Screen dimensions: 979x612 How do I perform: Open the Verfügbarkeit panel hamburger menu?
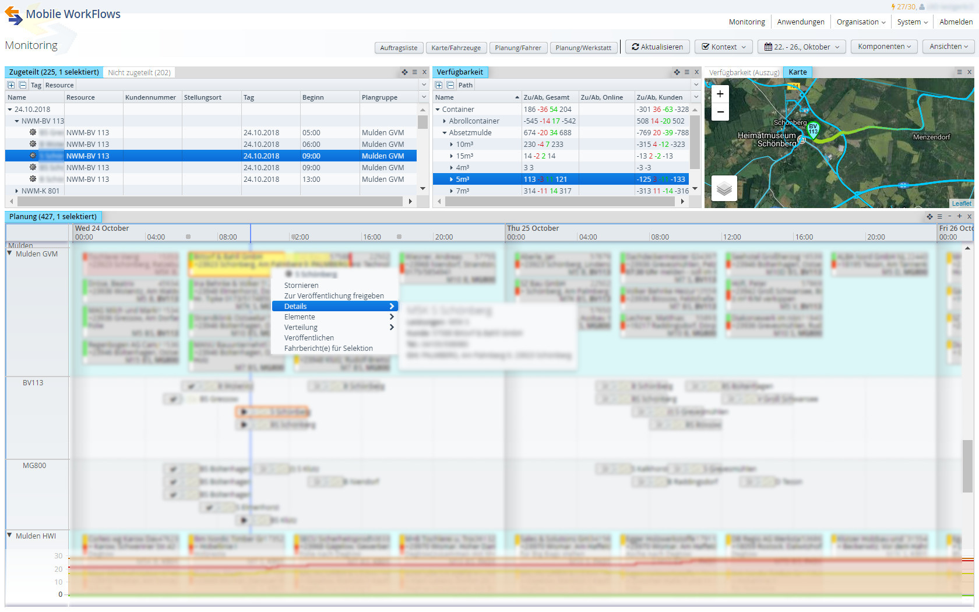click(686, 72)
